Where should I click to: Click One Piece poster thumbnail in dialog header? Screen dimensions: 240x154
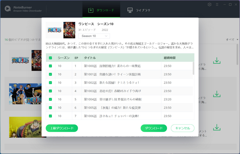(69, 30)
